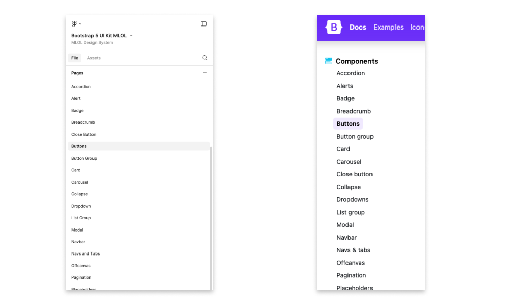Viewport: 511px width, 306px height.
Task: Open the Docs navigation link
Action: (358, 28)
